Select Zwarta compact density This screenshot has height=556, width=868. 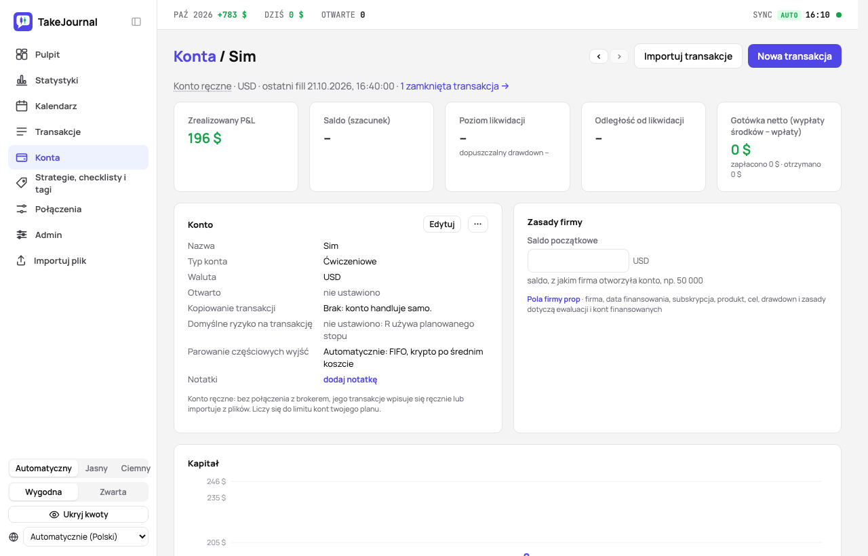(113, 492)
